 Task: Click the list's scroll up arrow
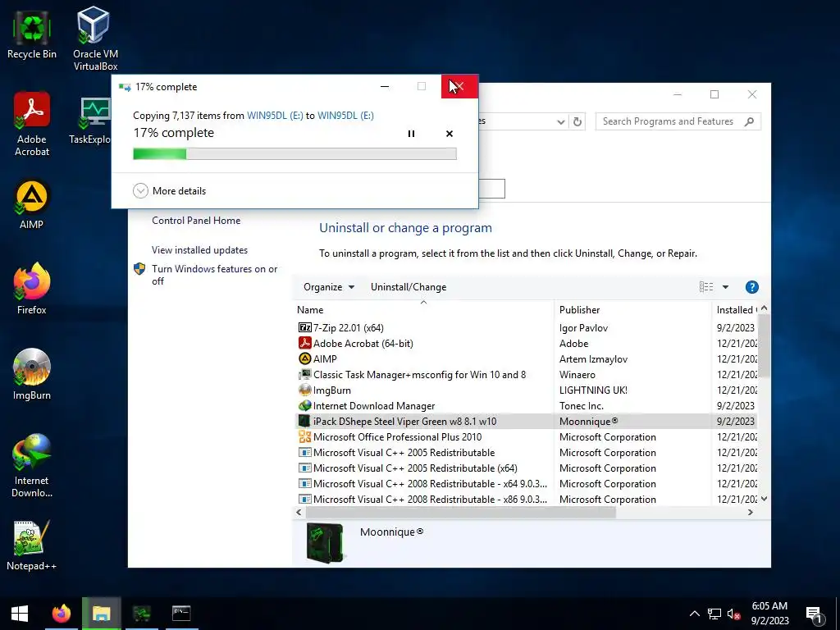(765, 308)
